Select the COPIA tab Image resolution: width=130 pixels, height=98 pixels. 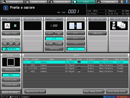(x=83, y=2)
